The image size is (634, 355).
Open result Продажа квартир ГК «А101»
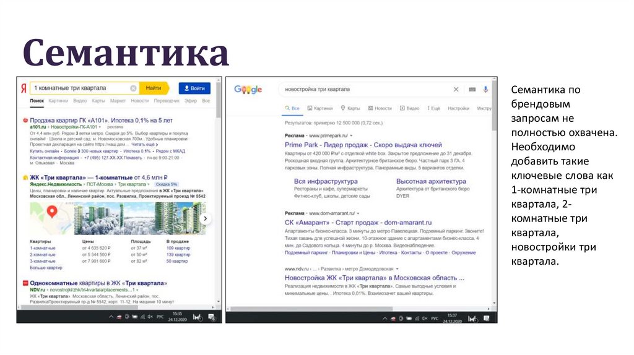point(101,121)
